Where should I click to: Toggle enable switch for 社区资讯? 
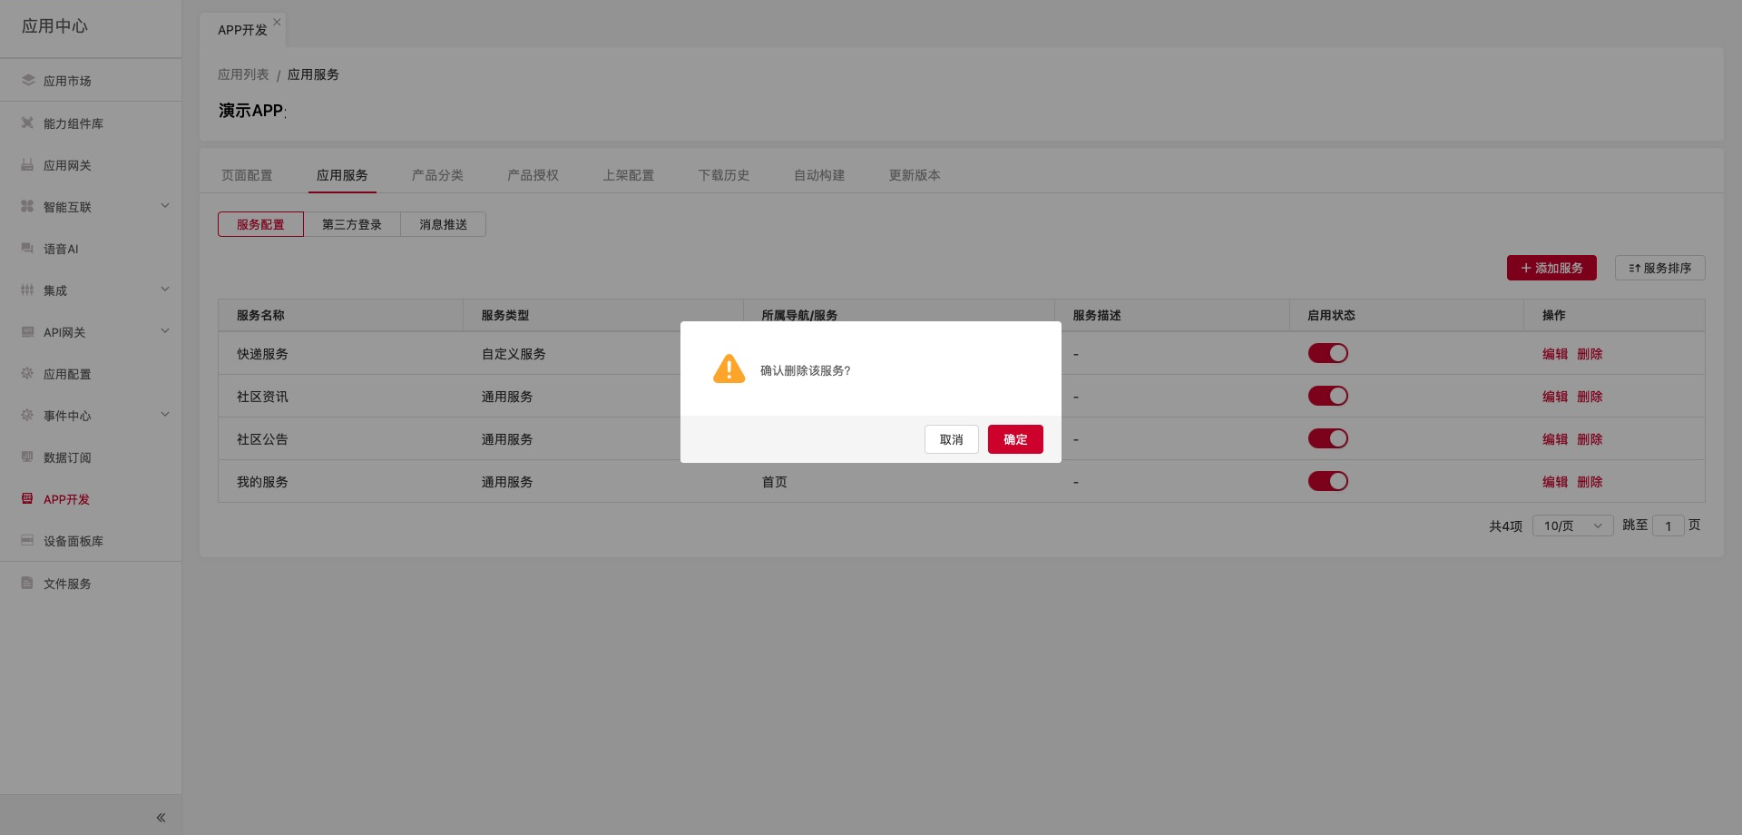point(1327,396)
